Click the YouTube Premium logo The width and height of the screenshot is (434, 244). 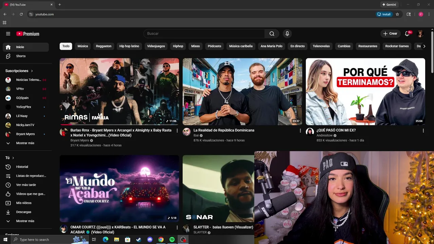28,34
